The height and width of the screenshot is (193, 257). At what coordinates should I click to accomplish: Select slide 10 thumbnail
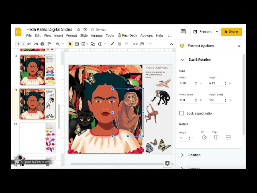pos(37,138)
